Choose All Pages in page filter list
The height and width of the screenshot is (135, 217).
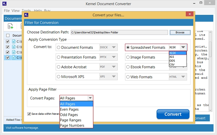coord(76,104)
